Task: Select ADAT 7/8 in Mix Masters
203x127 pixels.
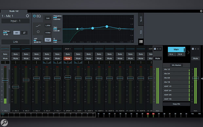Action: (x=176, y=99)
